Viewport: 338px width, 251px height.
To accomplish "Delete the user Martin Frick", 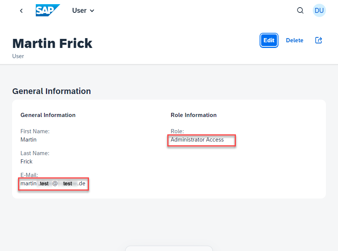I will pos(294,40).
